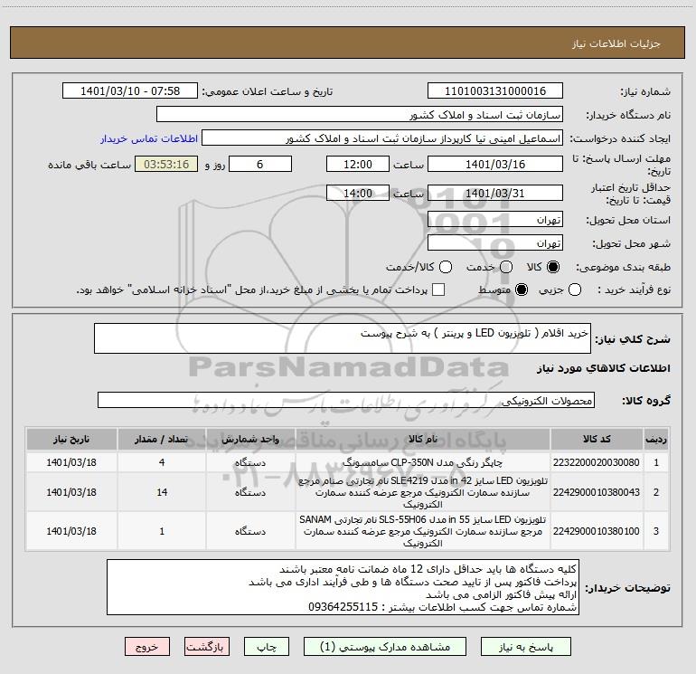Click item code 2242900010380043

[x=597, y=492]
